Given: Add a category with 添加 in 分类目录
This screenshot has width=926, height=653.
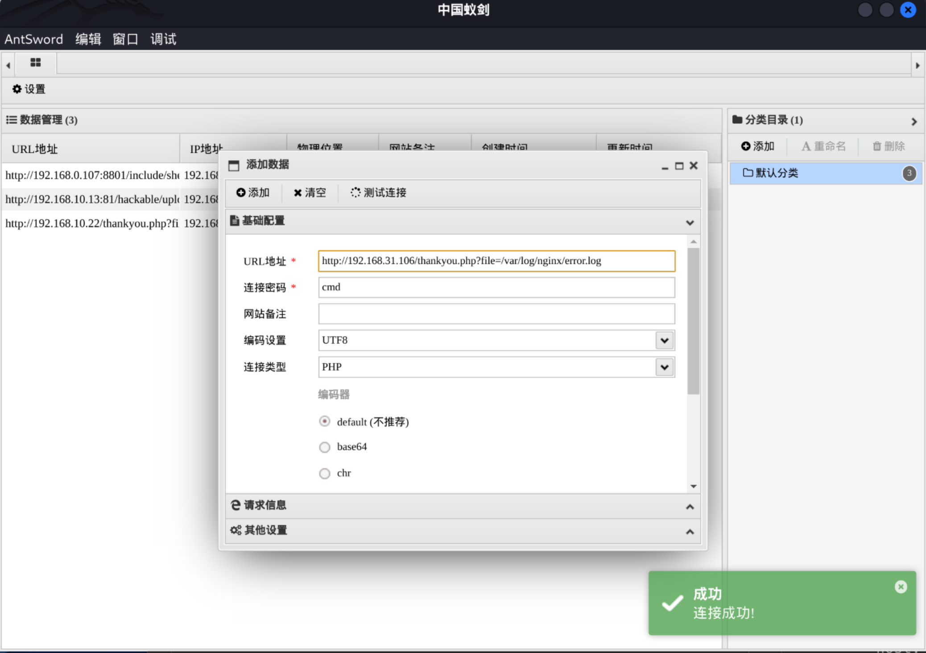Looking at the screenshot, I should pos(757,146).
